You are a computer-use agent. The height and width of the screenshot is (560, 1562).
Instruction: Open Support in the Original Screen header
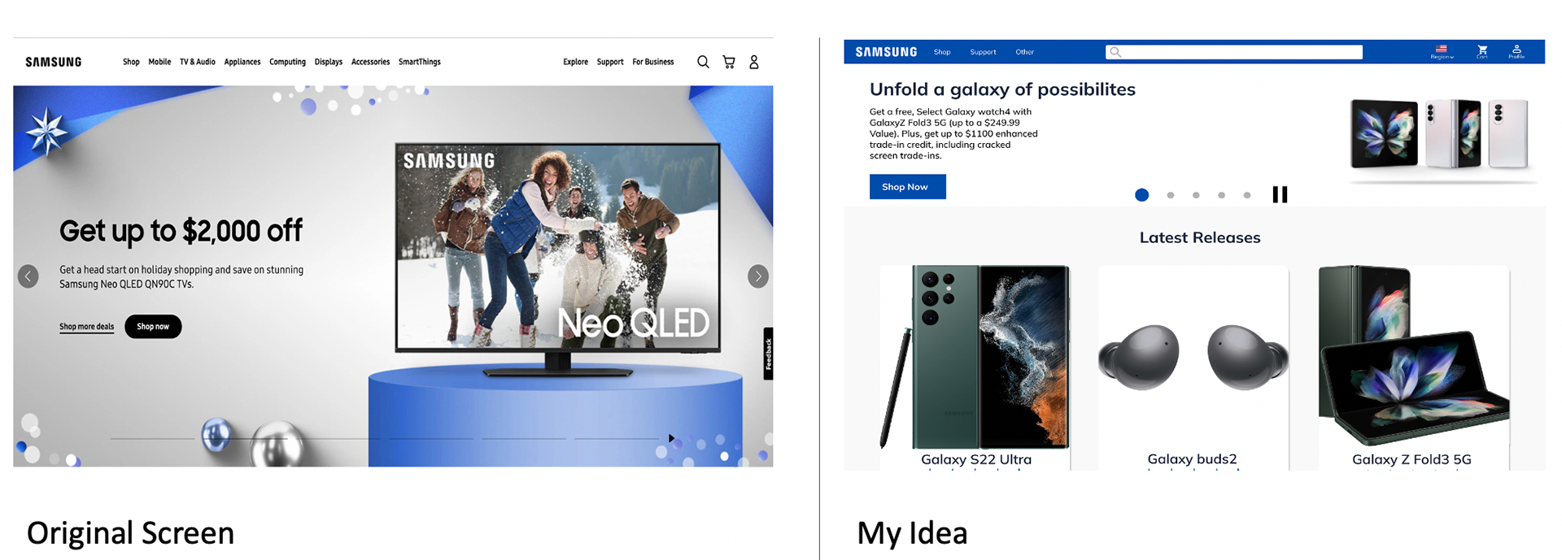click(610, 62)
